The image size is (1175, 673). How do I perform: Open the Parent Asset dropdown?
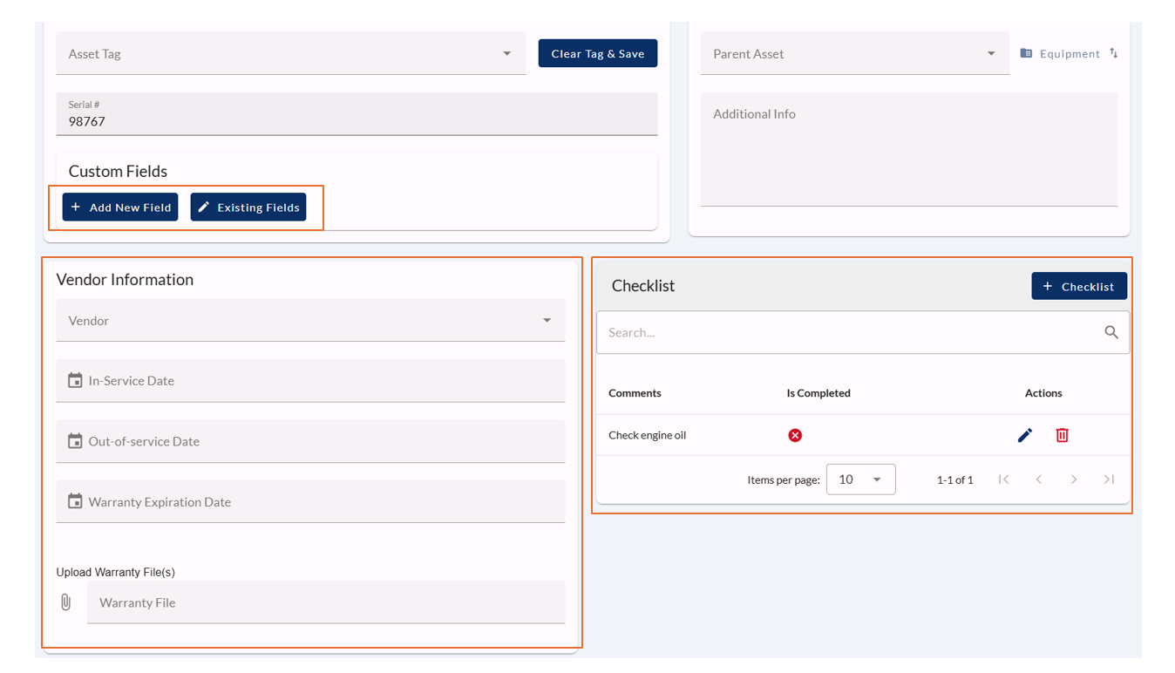click(x=990, y=54)
